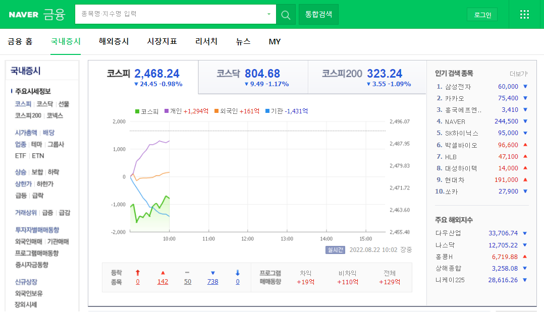Open the 738 falling stocks link
Screen dimensions: 544x318
[212, 282]
